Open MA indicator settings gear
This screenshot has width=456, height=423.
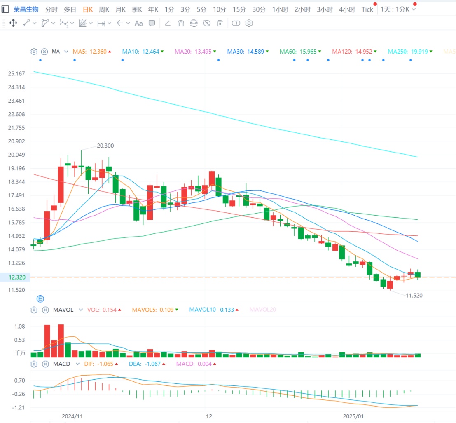click(x=34, y=52)
